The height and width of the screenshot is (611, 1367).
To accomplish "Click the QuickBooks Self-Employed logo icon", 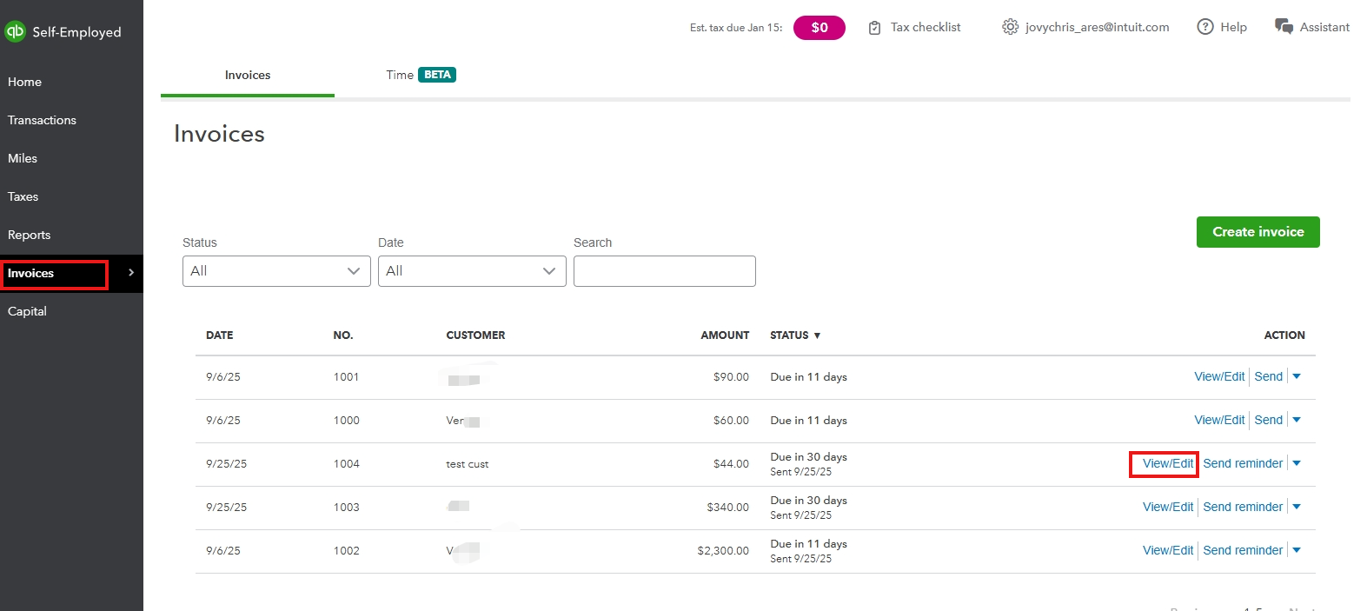I will click(16, 32).
